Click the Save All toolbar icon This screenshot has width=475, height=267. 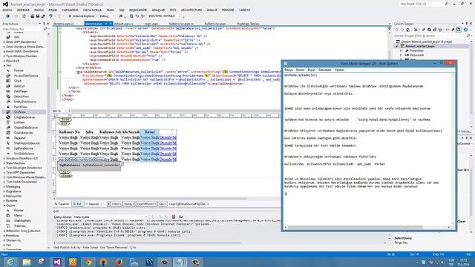(x=43, y=16)
